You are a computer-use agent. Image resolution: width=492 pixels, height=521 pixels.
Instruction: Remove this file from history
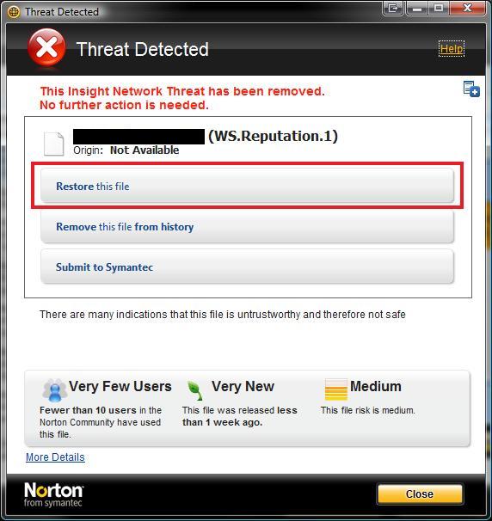point(247,226)
